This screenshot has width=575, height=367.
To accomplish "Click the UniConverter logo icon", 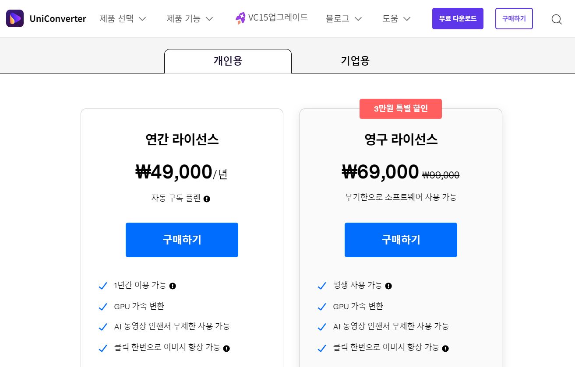I will pos(14,18).
